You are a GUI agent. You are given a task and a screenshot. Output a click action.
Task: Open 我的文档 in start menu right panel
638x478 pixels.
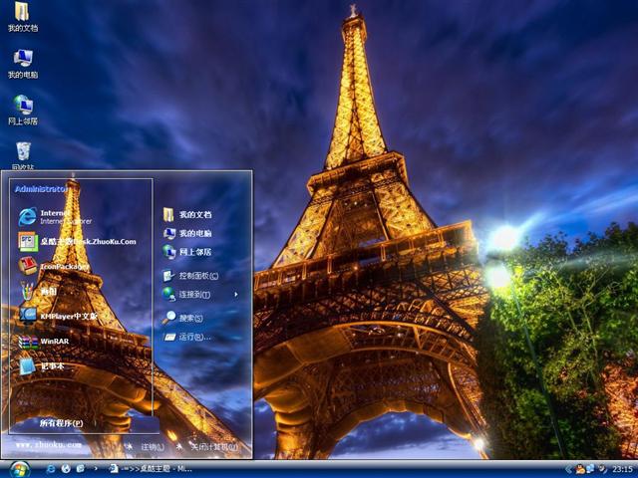click(187, 214)
